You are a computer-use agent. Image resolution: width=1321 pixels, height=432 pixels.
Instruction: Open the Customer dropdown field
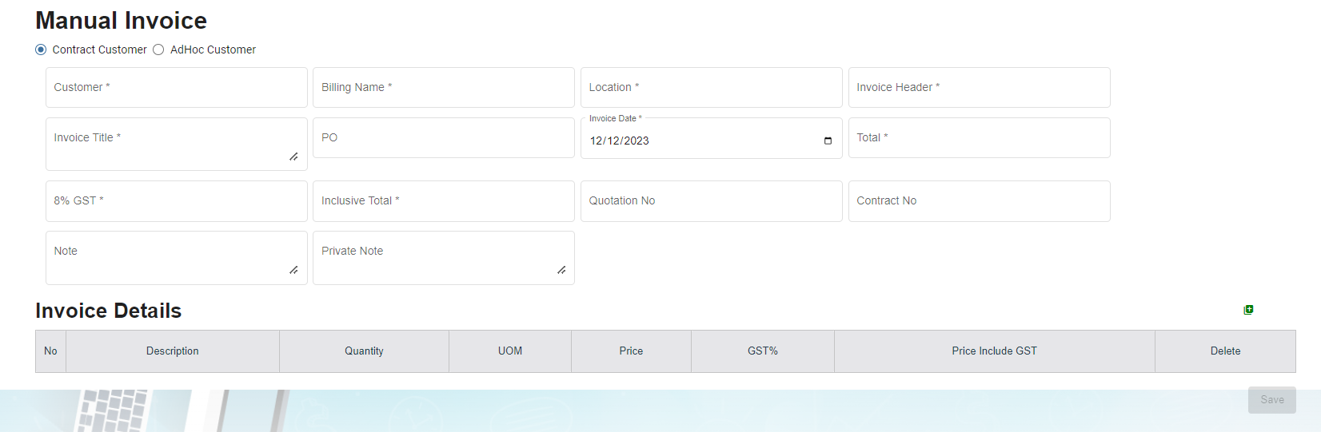point(176,88)
